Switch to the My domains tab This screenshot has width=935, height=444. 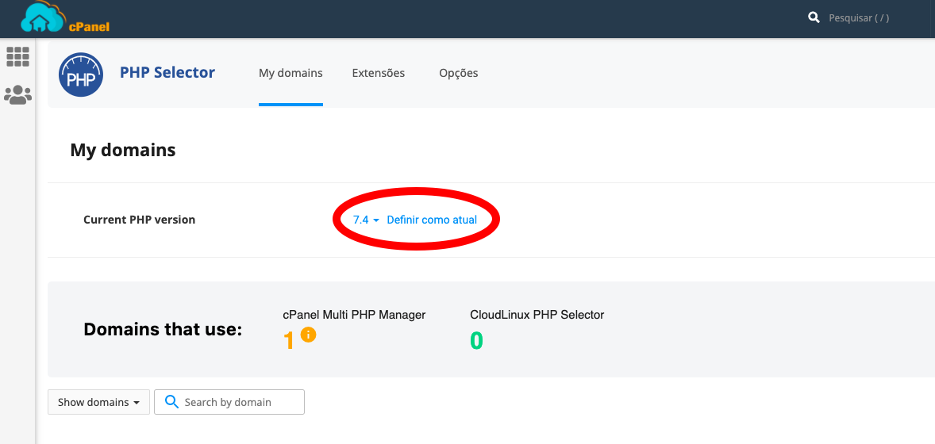click(291, 73)
